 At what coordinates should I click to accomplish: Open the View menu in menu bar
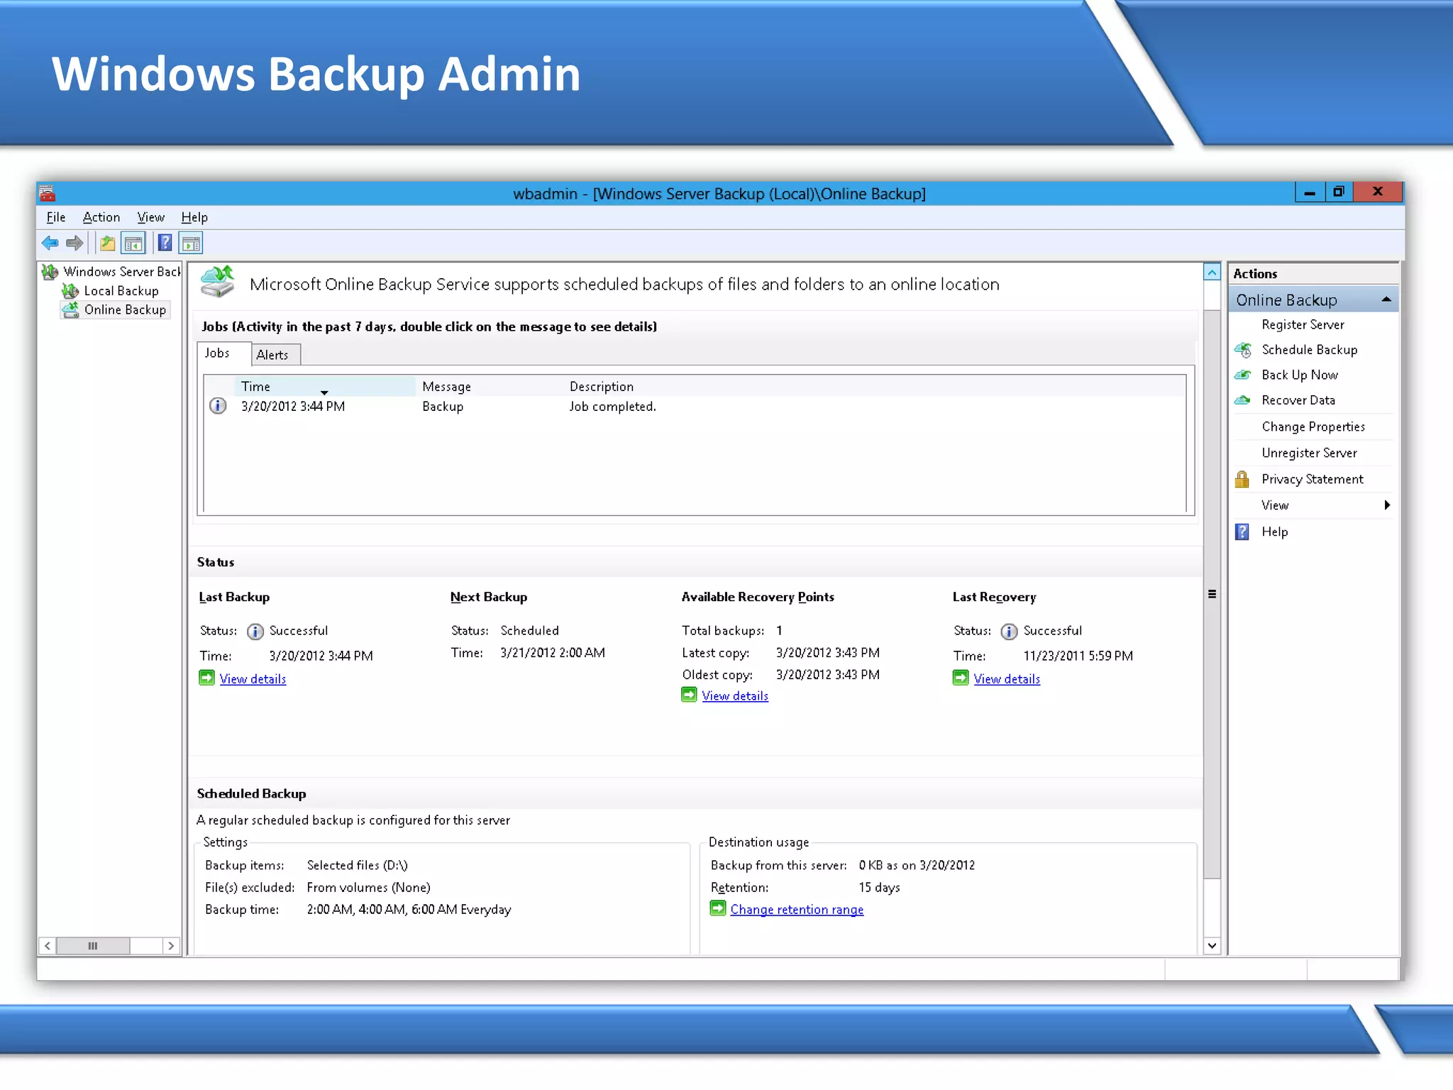(x=150, y=217)
